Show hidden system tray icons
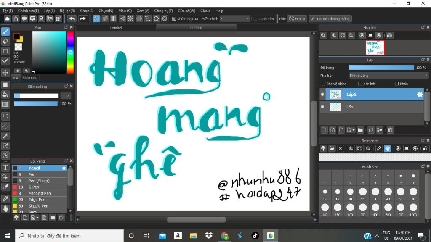This screenshot has width=431, height=242. (x=377, y=236)
